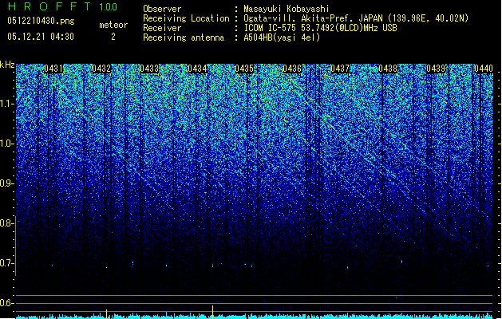Click the 0440 time marker

(484, 69)
